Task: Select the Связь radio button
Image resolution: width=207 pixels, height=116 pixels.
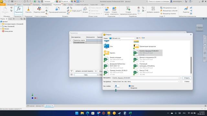Action: click(x=129, y=86)
